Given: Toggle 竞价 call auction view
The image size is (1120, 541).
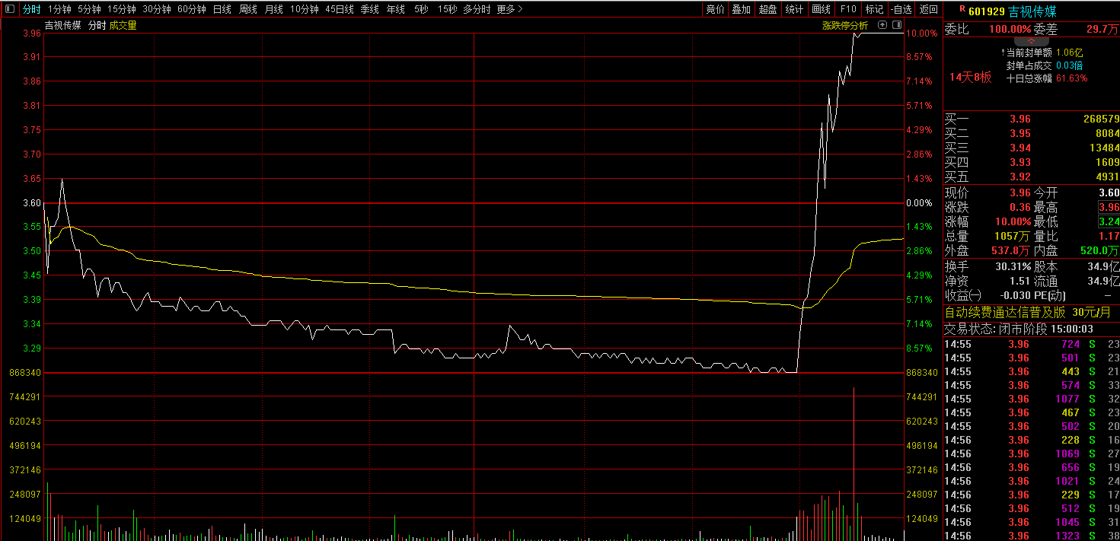Looking at the screenshot, I should (x=715, y=9).
